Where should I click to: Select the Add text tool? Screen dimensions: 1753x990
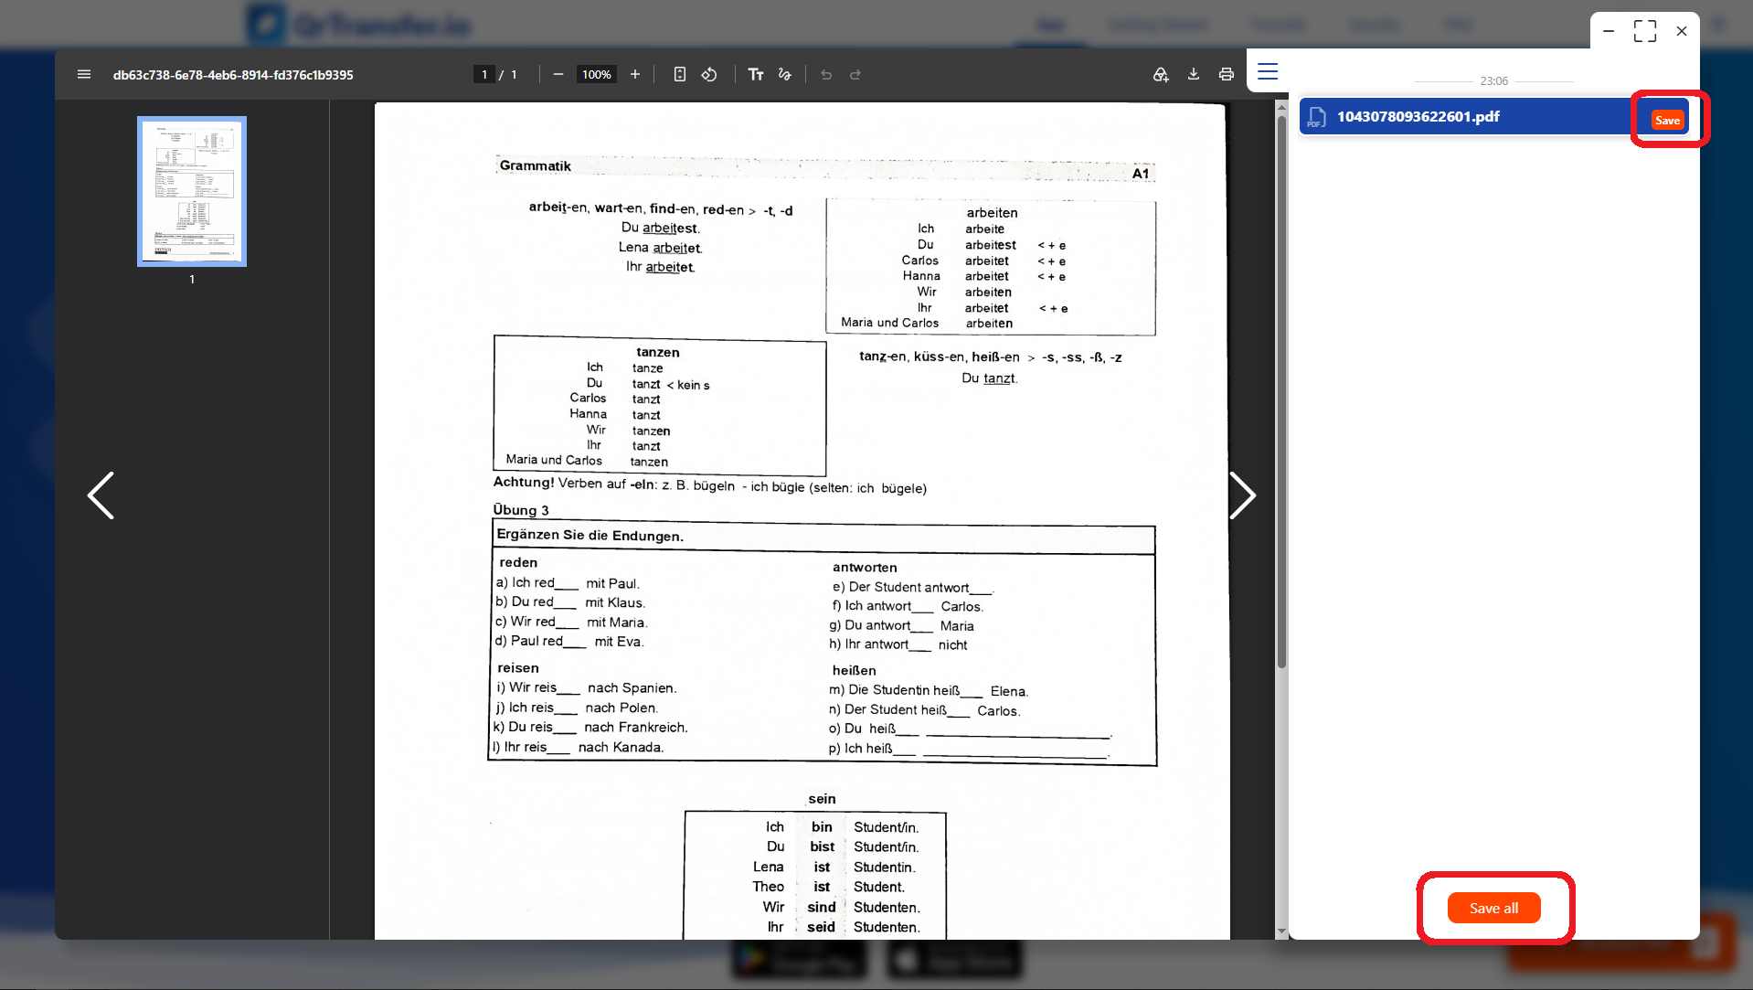(756, 74)
